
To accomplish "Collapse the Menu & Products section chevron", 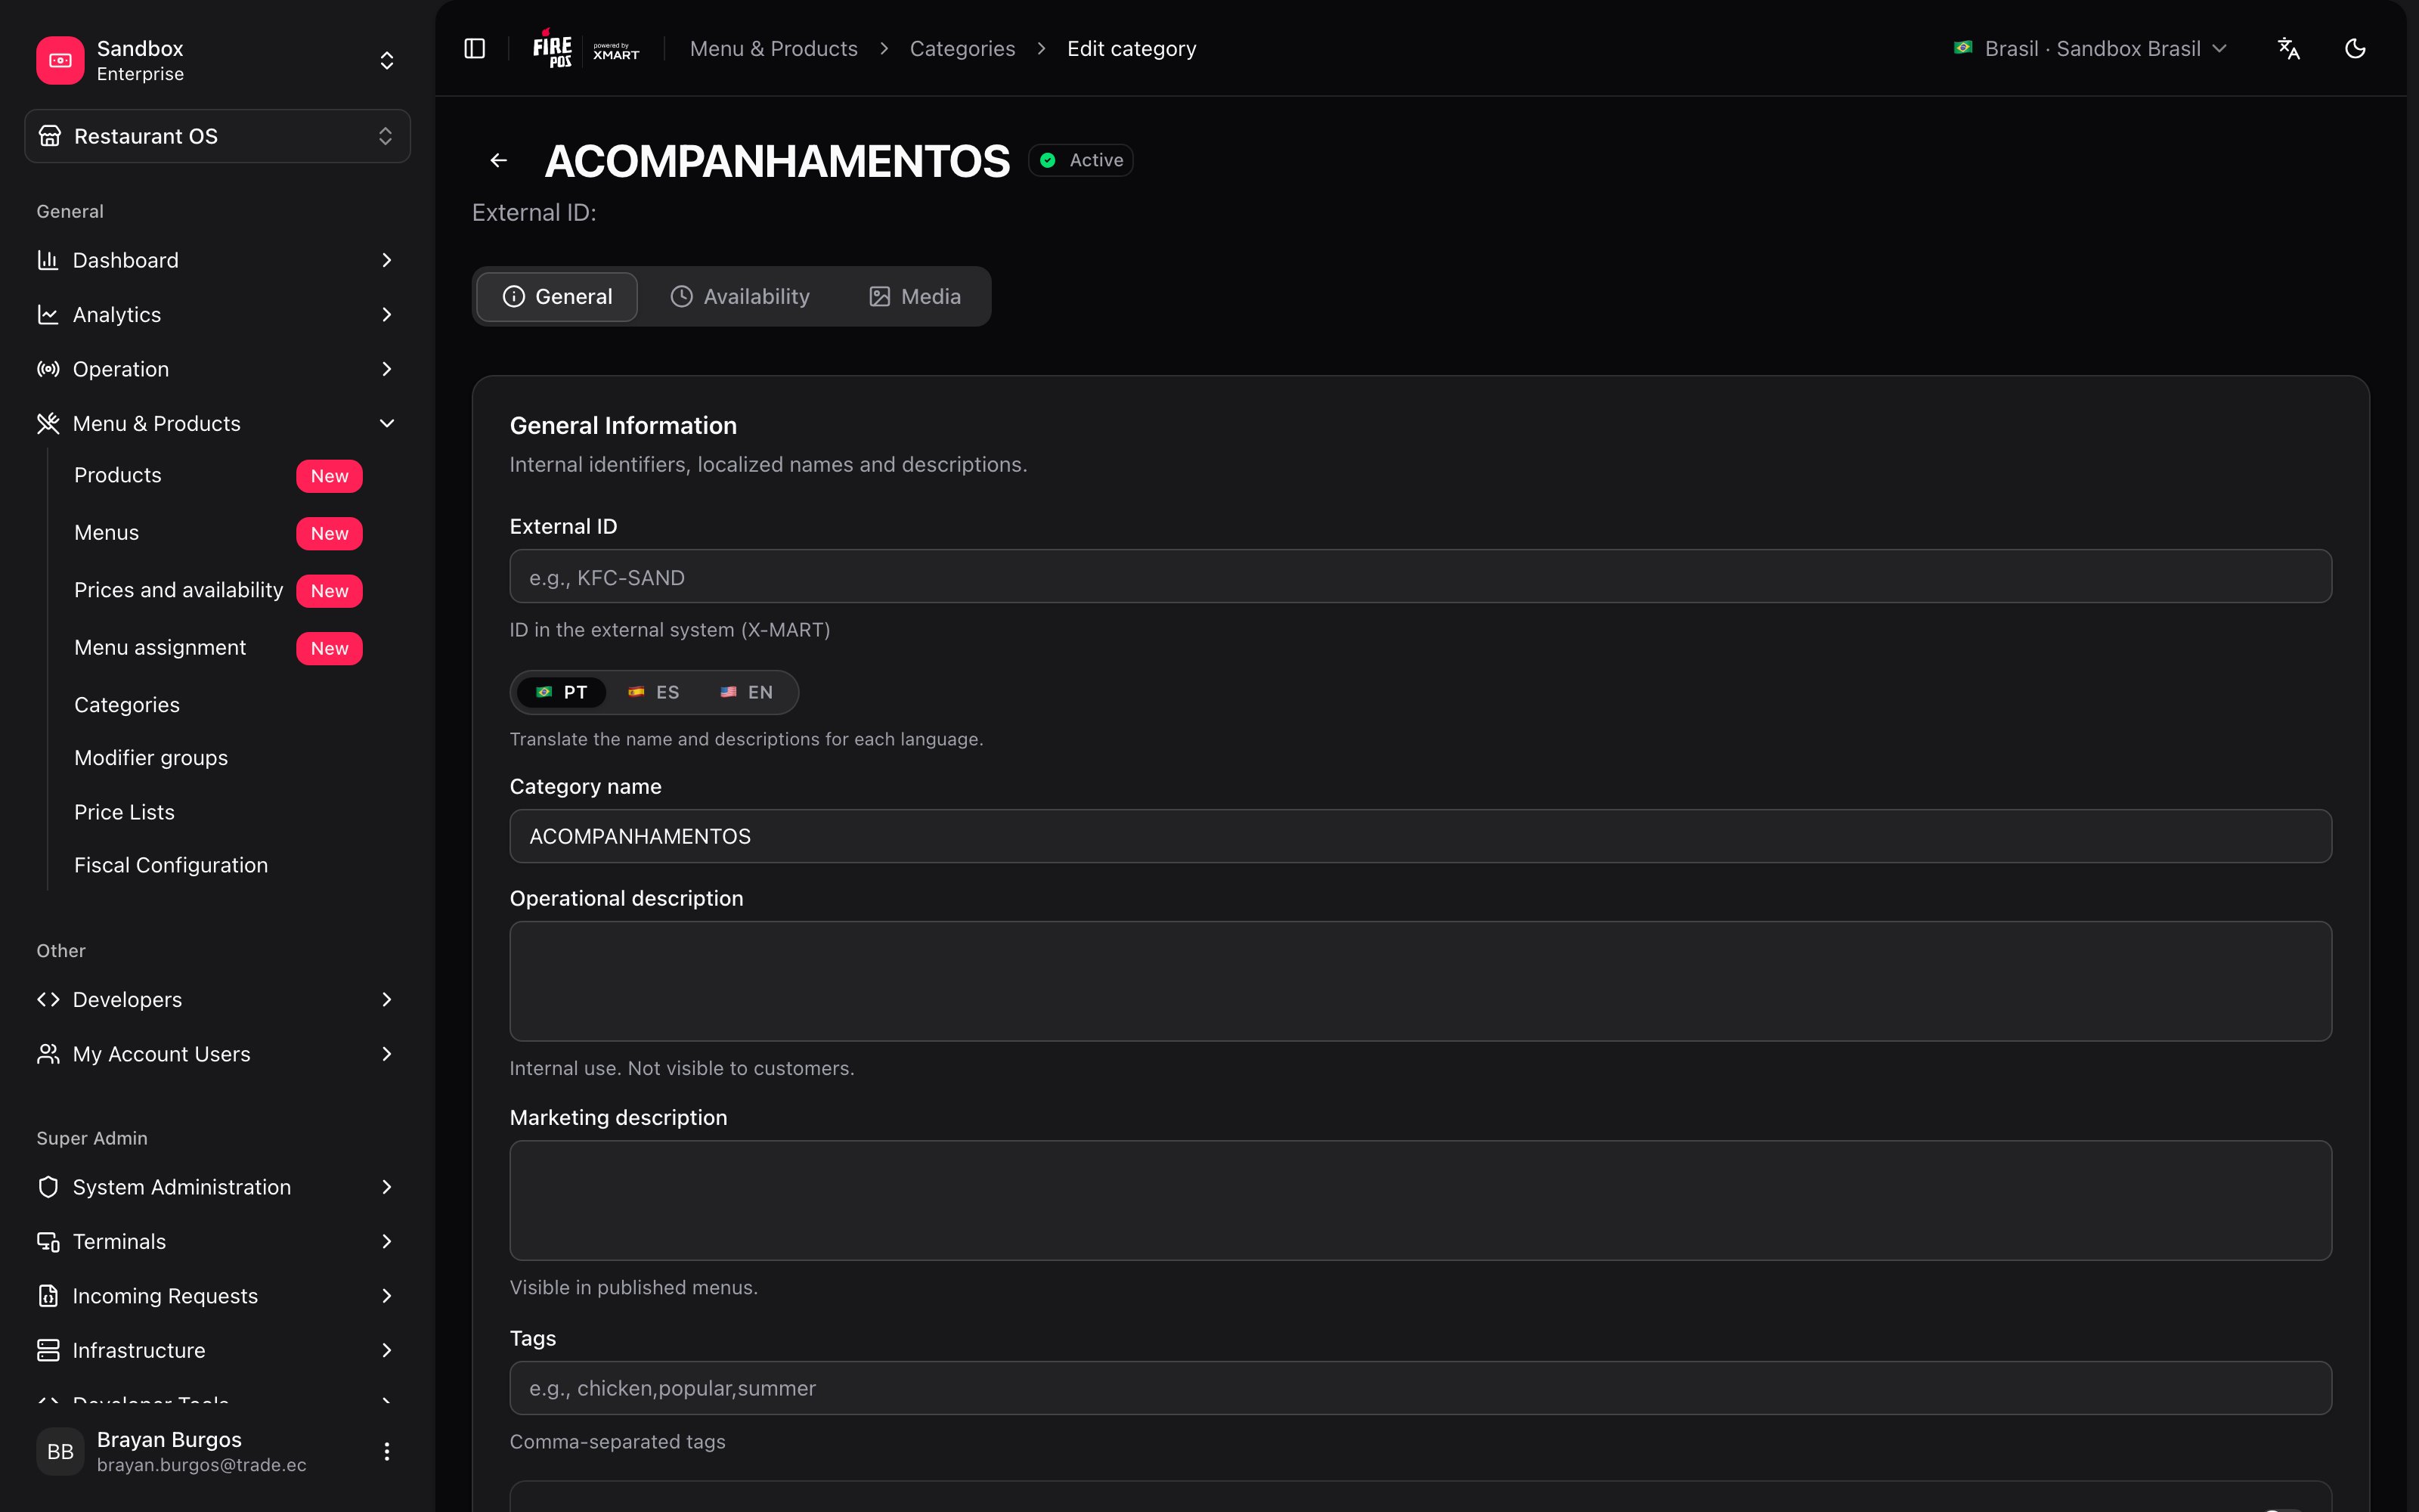I will click(x=387, y=423).
